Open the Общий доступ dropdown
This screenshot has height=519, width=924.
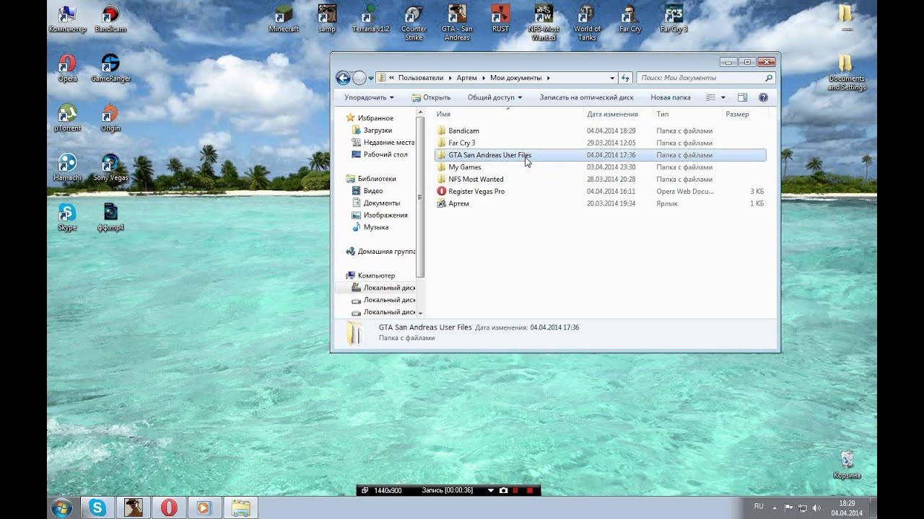pyautogui.click(x=494, y=97)
